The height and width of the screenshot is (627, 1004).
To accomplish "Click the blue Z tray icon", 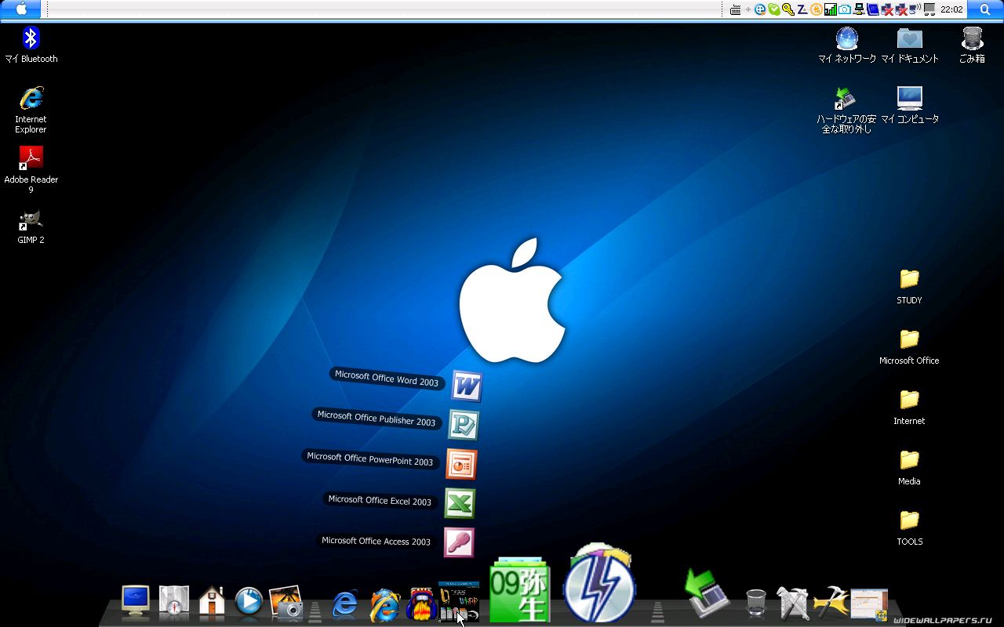I will (x=802, y=9).
